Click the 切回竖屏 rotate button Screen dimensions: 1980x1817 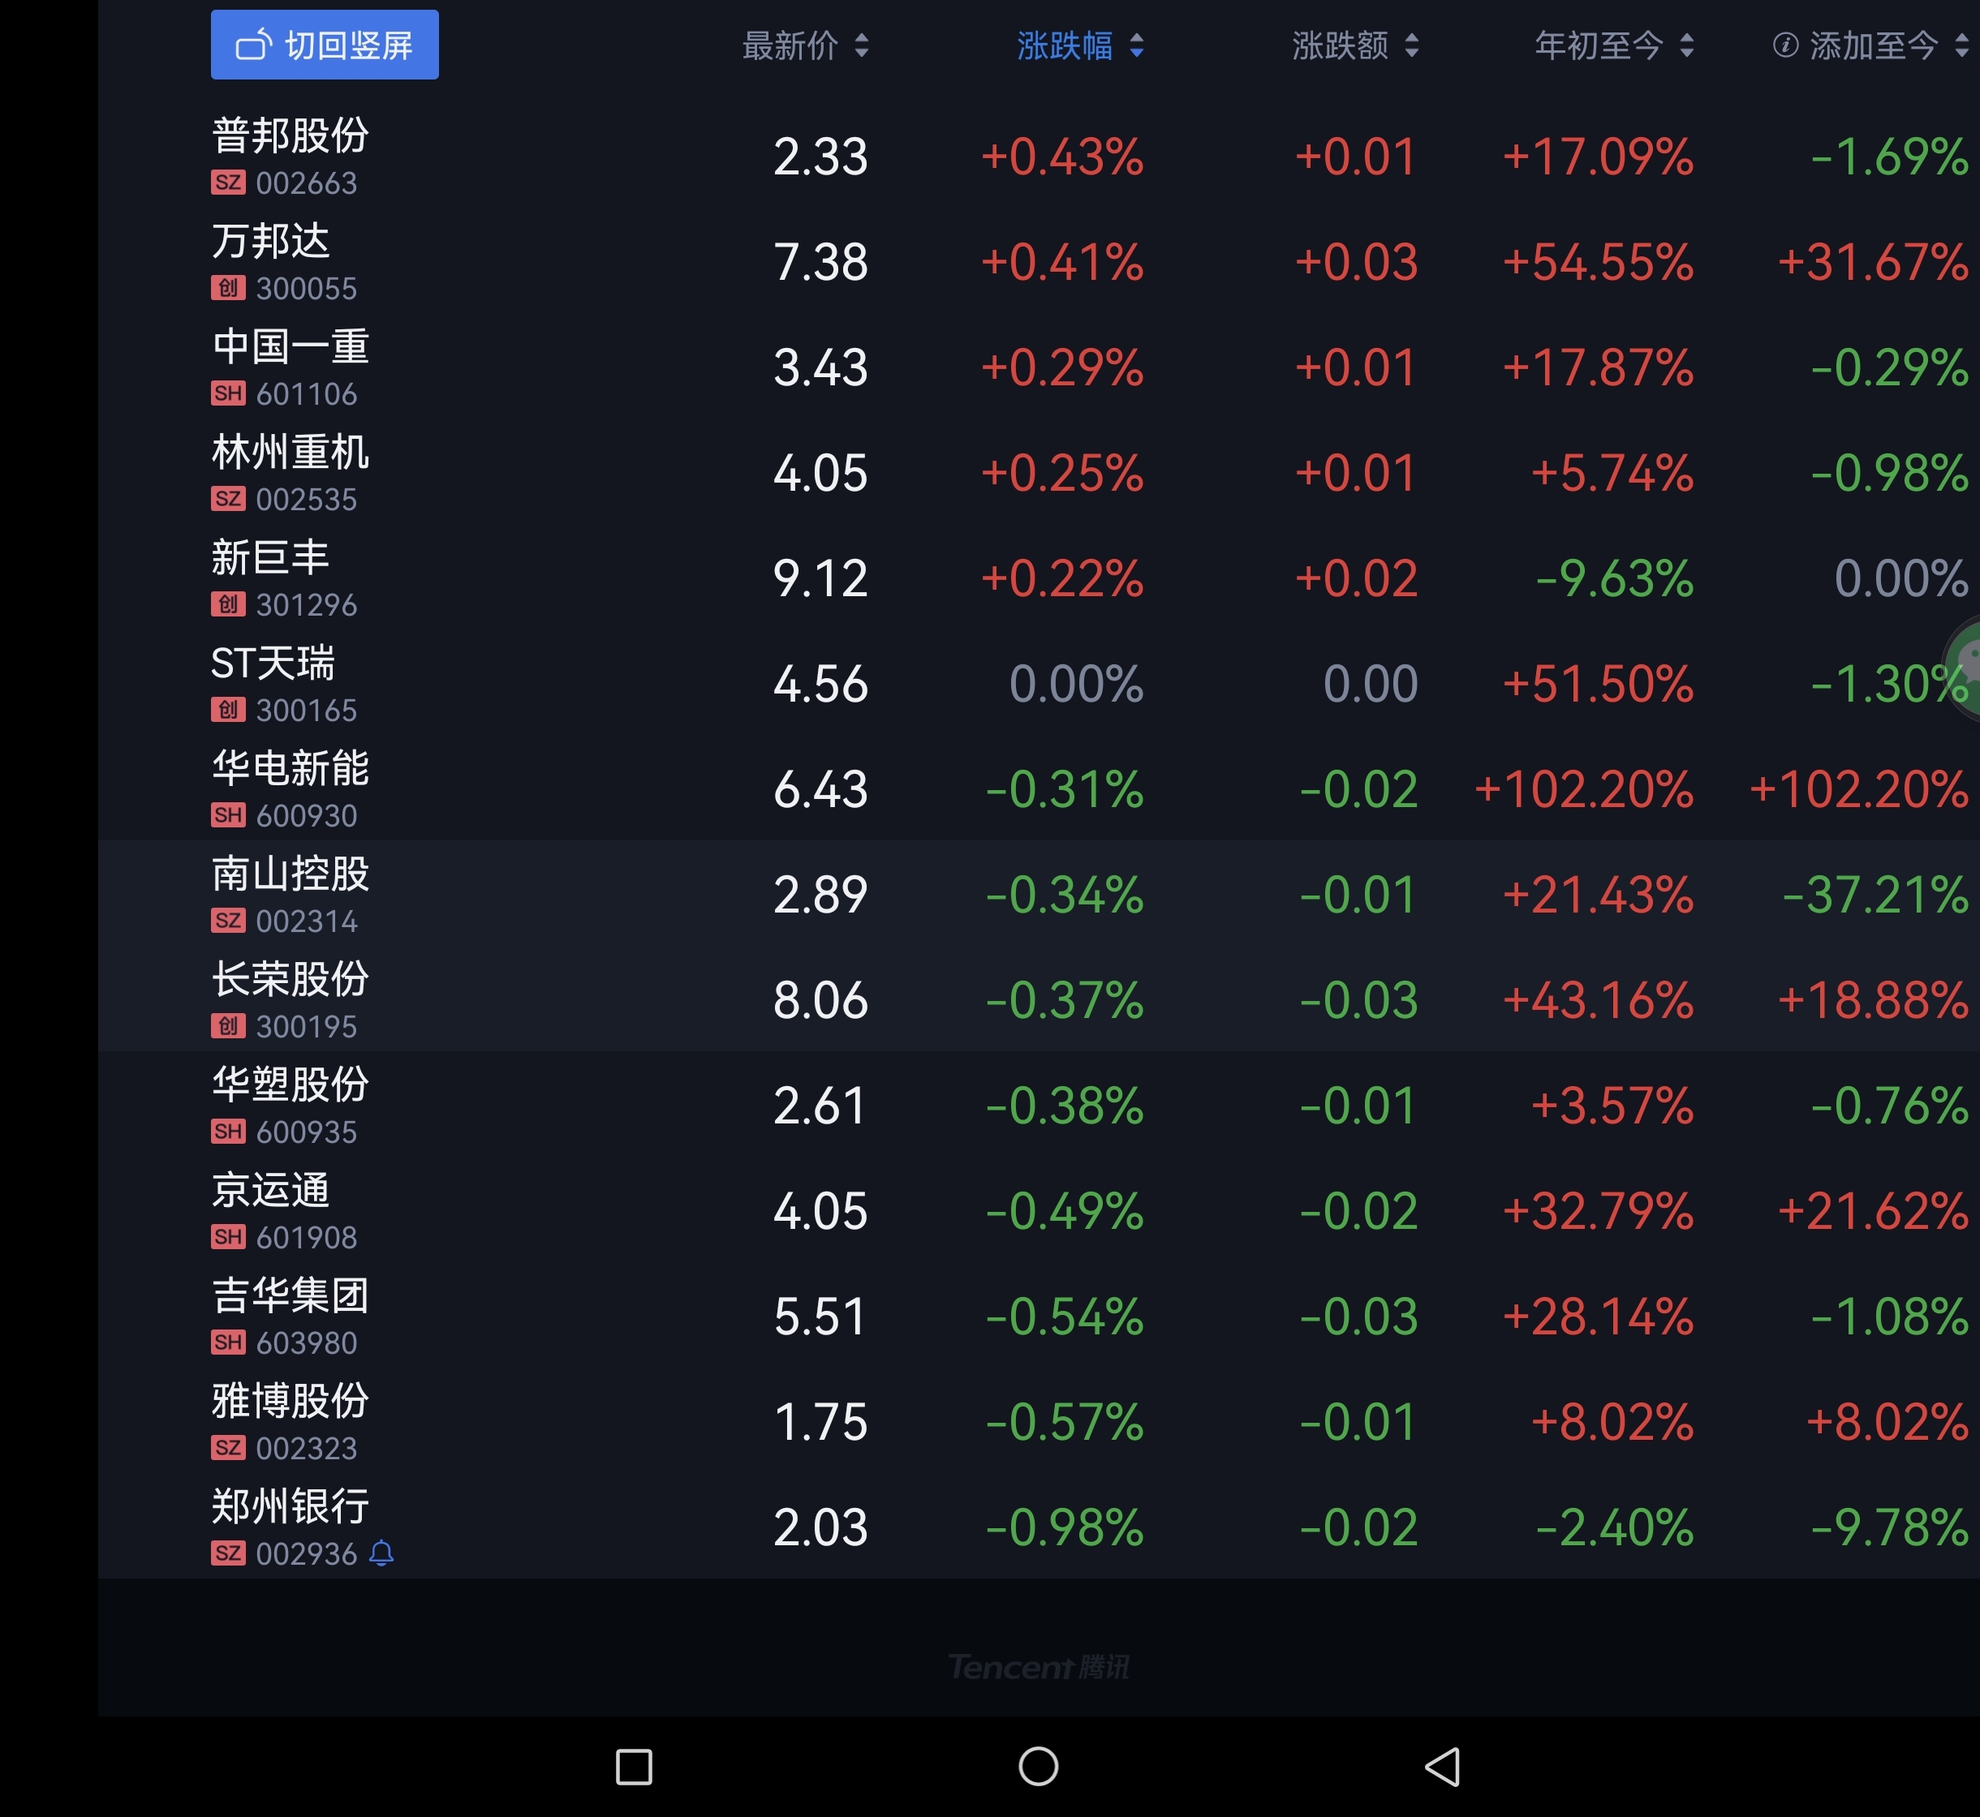[324, 45]
